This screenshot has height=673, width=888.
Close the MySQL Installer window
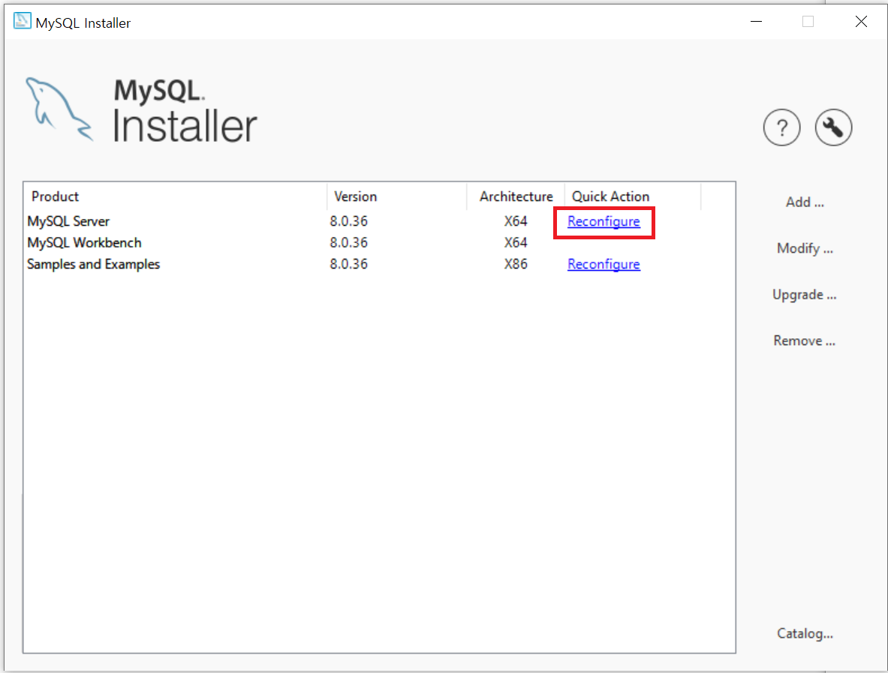861,22
